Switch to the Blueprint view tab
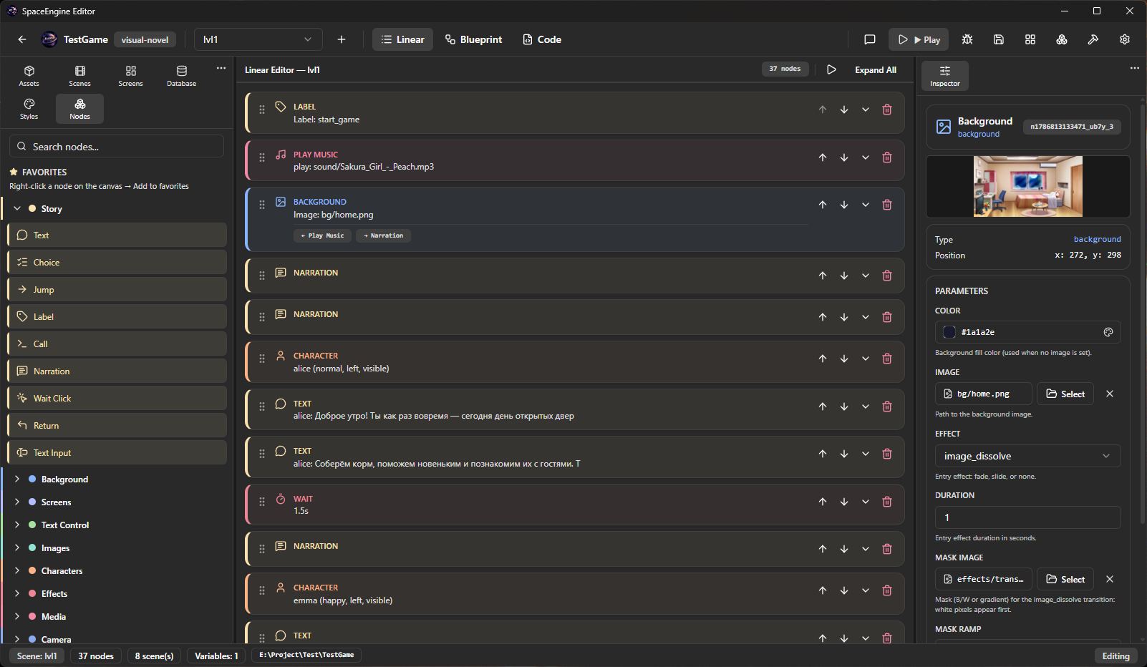 click(473, 39)
